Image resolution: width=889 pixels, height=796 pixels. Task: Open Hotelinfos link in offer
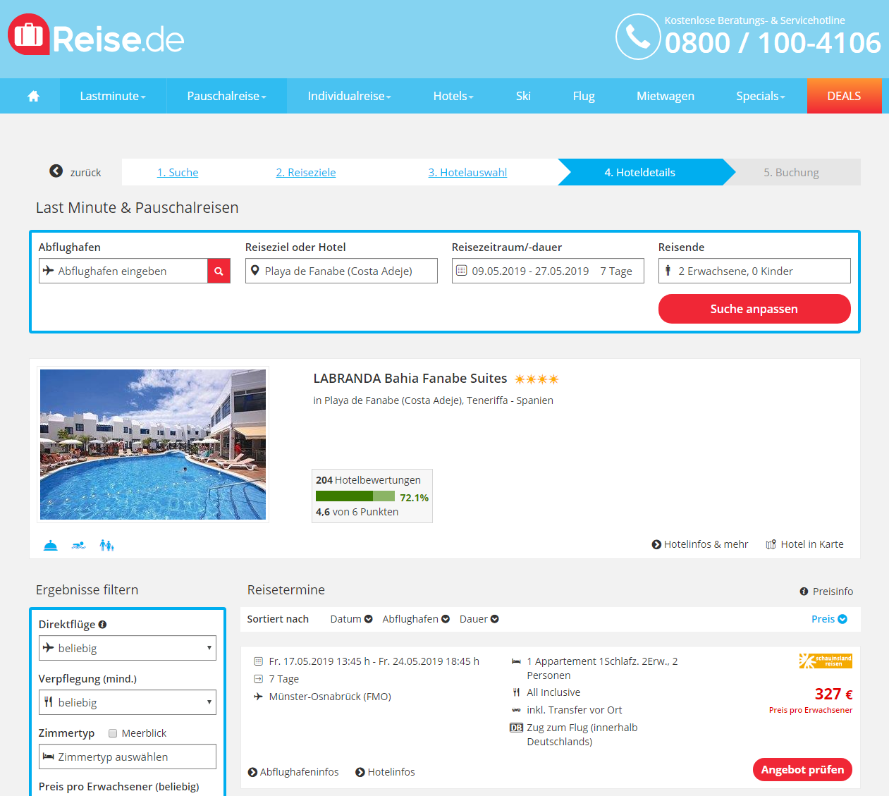[385, 772]
